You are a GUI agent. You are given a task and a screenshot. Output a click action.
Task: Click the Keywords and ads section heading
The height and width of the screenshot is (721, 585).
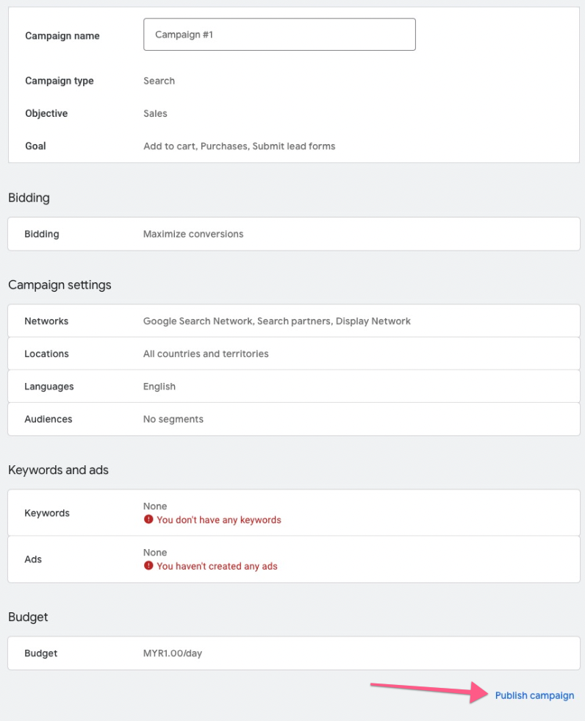[x=58, y=470]
